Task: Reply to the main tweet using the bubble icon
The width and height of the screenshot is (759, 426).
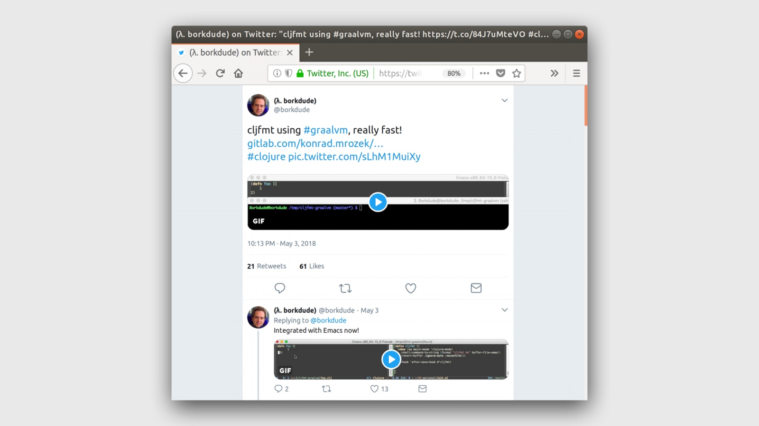Action: pos(280,288)
